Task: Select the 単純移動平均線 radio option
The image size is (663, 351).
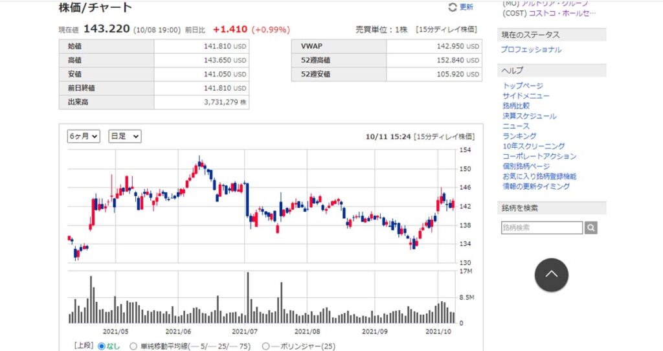Action: pyautogui.click(x=134, y=346)
